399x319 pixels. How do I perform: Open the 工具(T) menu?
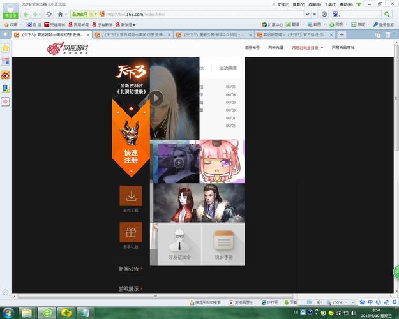[331, 4]
